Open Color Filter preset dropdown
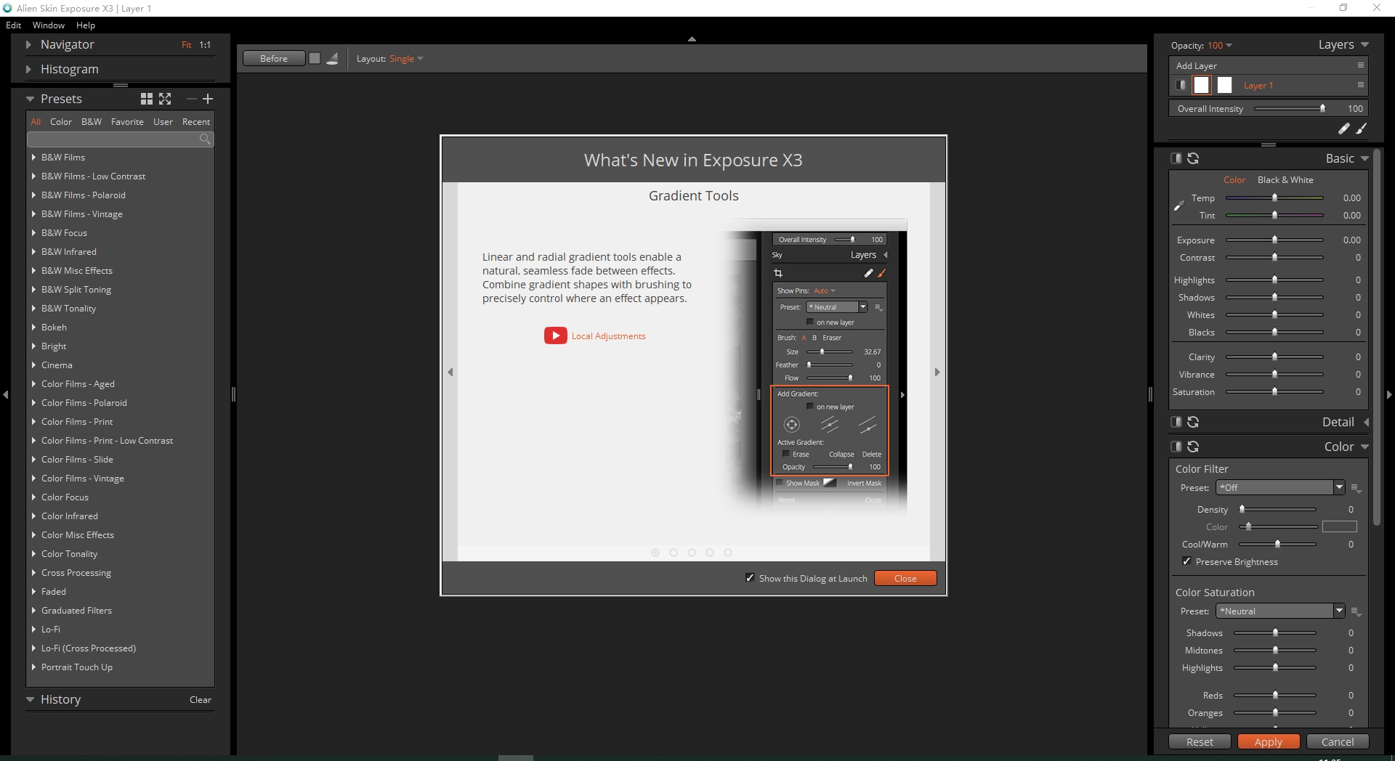 click(x=1339, y=487)
